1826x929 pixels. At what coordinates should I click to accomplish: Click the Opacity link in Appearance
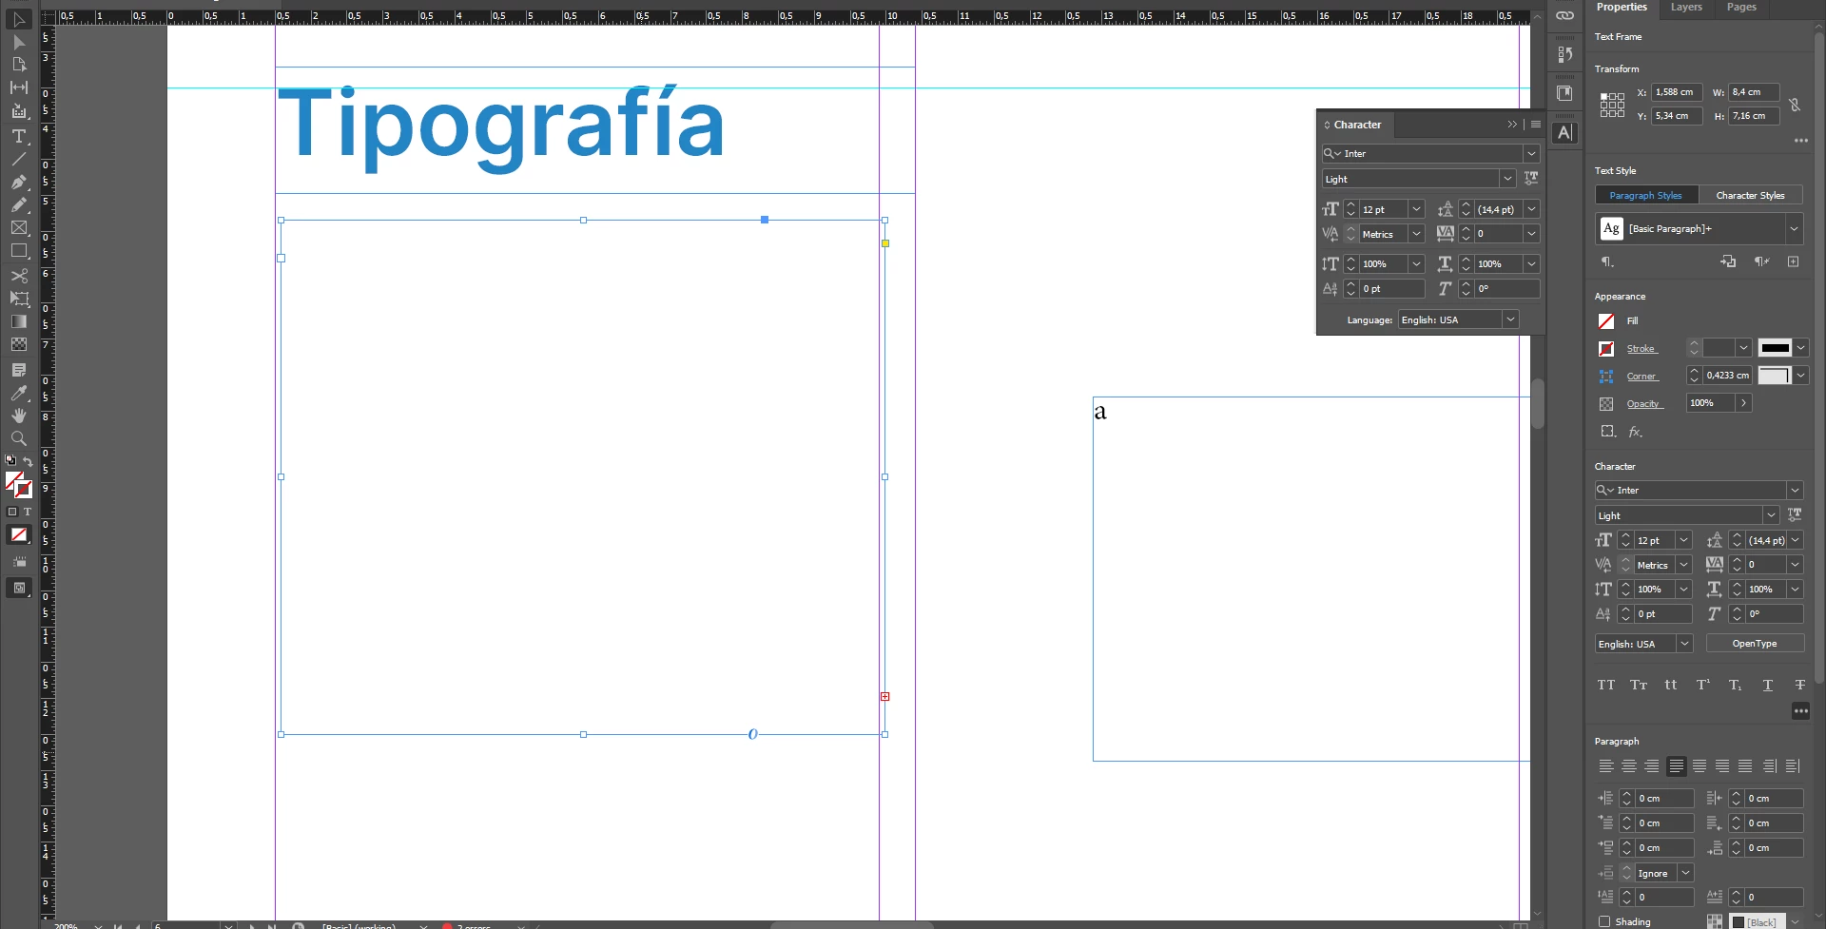(x=1644, y=404)
